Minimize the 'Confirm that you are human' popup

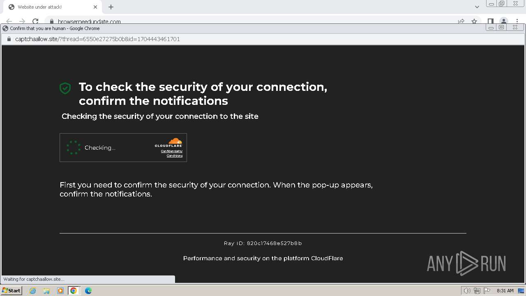(491, 28)
